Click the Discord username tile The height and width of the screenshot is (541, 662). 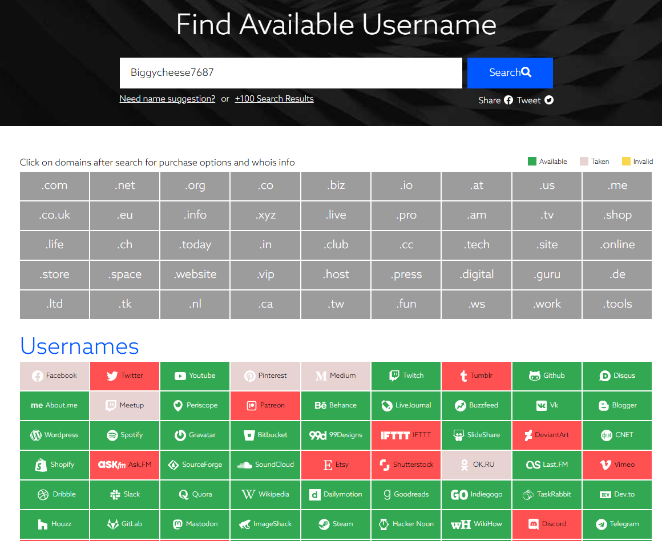tap(547, 524)
